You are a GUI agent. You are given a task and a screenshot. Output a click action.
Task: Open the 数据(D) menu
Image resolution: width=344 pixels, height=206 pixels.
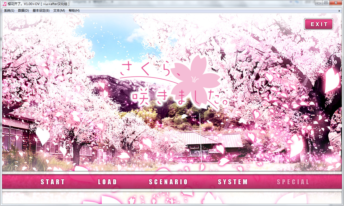tap(23, 11)
